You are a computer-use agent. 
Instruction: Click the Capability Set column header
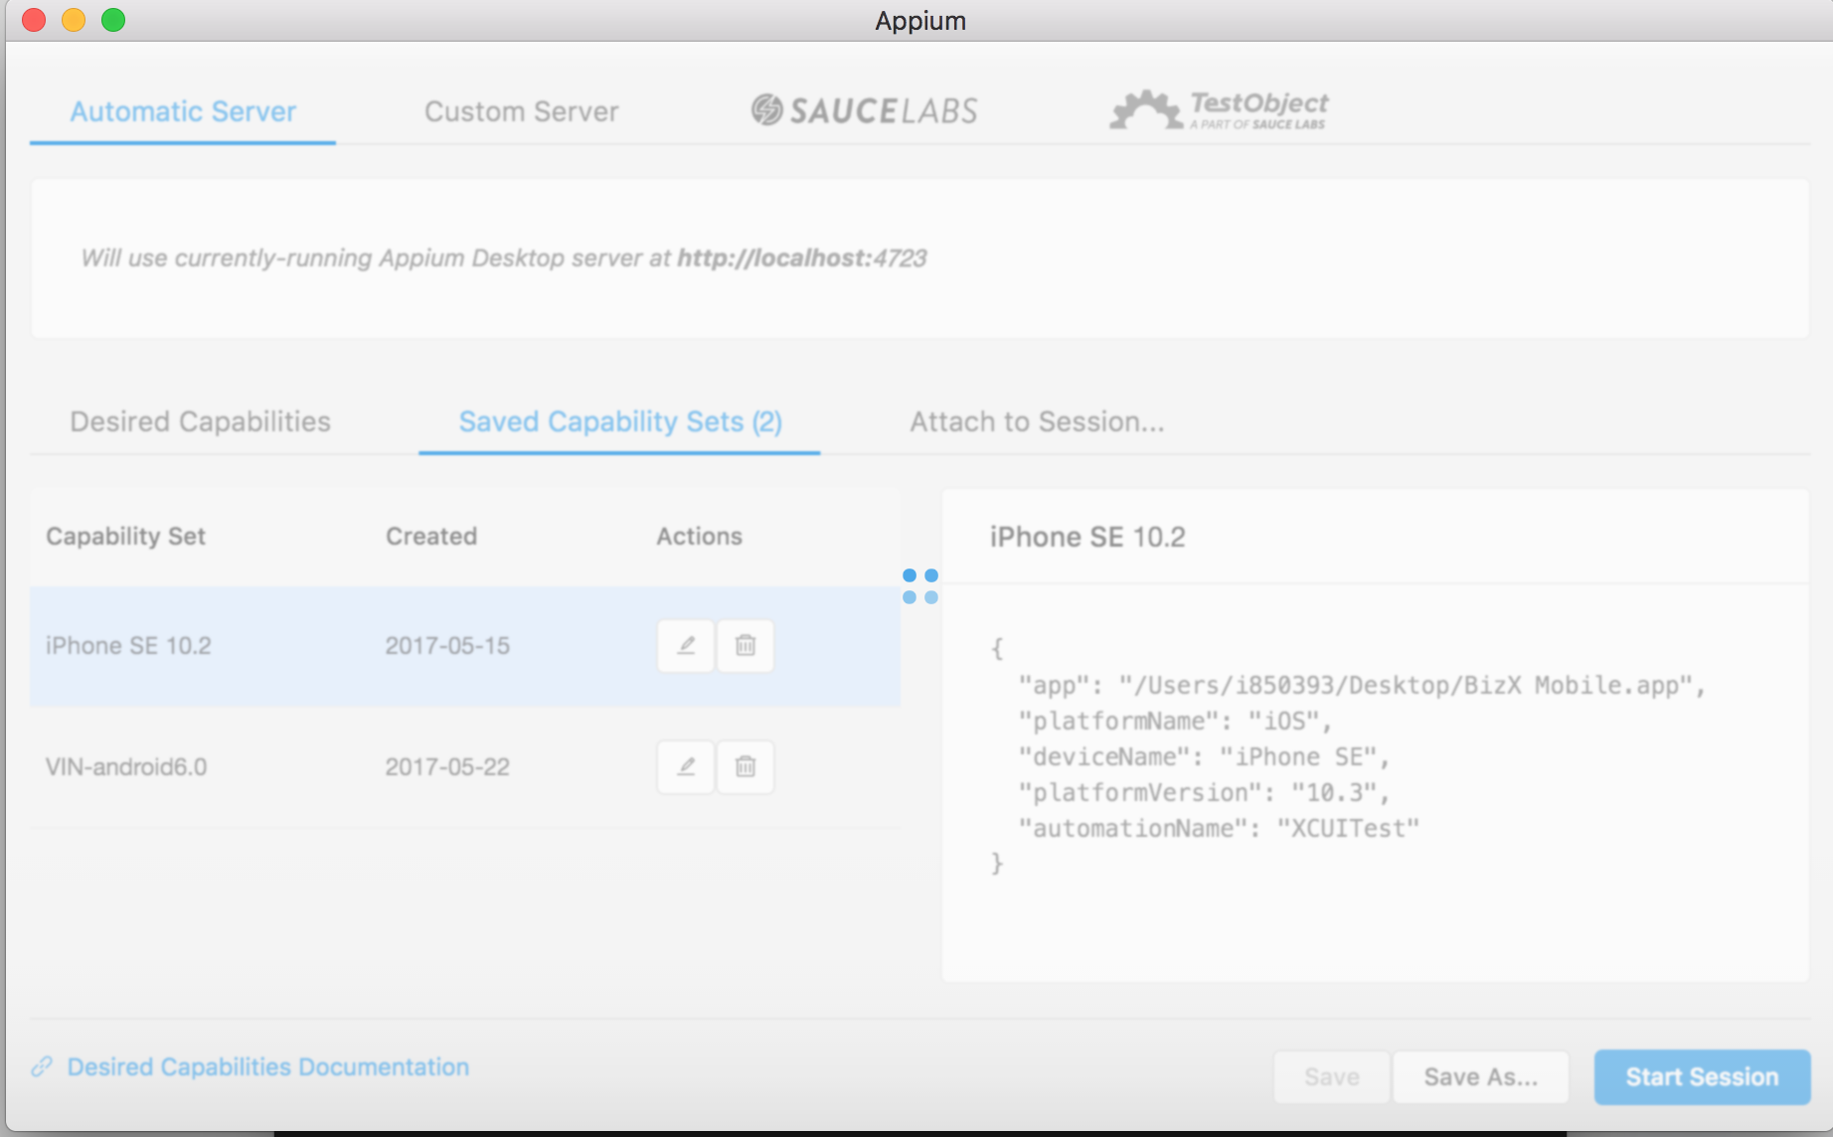coord(125,536)
